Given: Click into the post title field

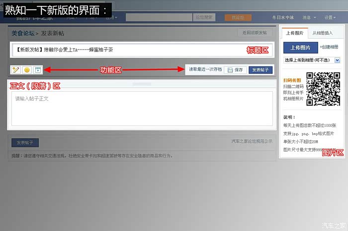Looking at the screenshot, I should (x=142, y=50).
